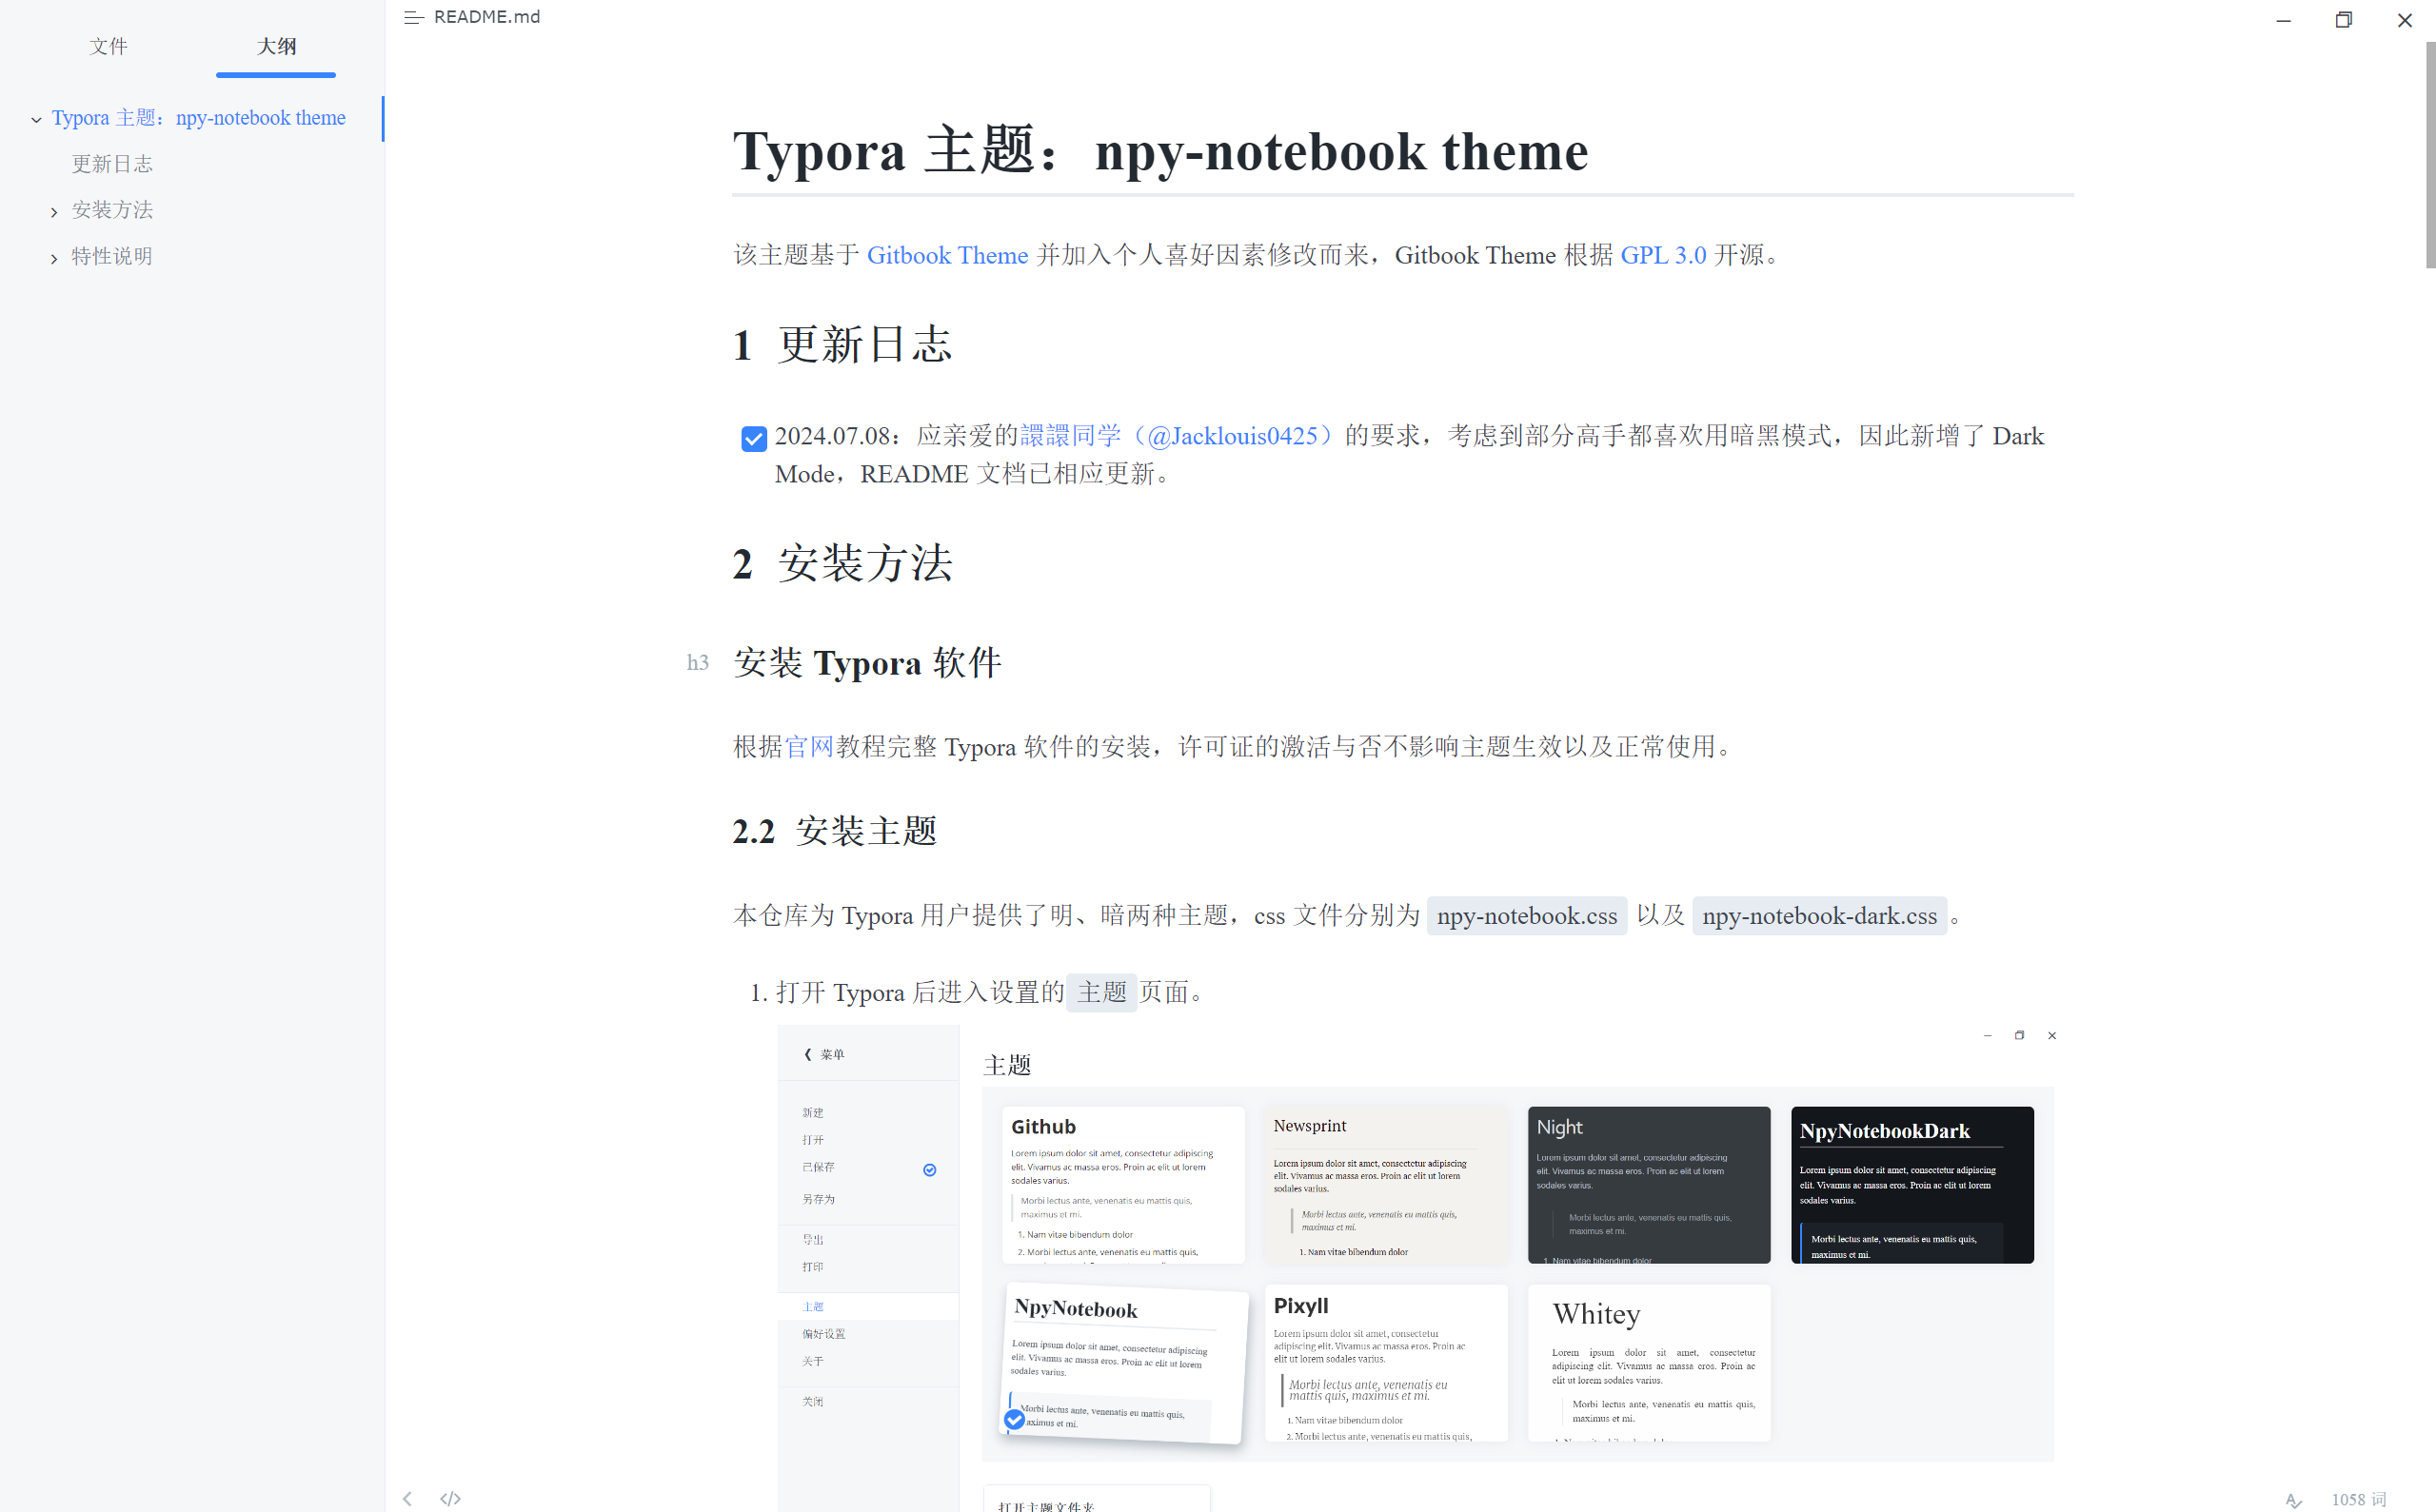Image resolution: width=2436 pixels, height=1512 pixels.
Task: Switch to the 文件 sidebar tab
Action: click(x=108, y=46)
